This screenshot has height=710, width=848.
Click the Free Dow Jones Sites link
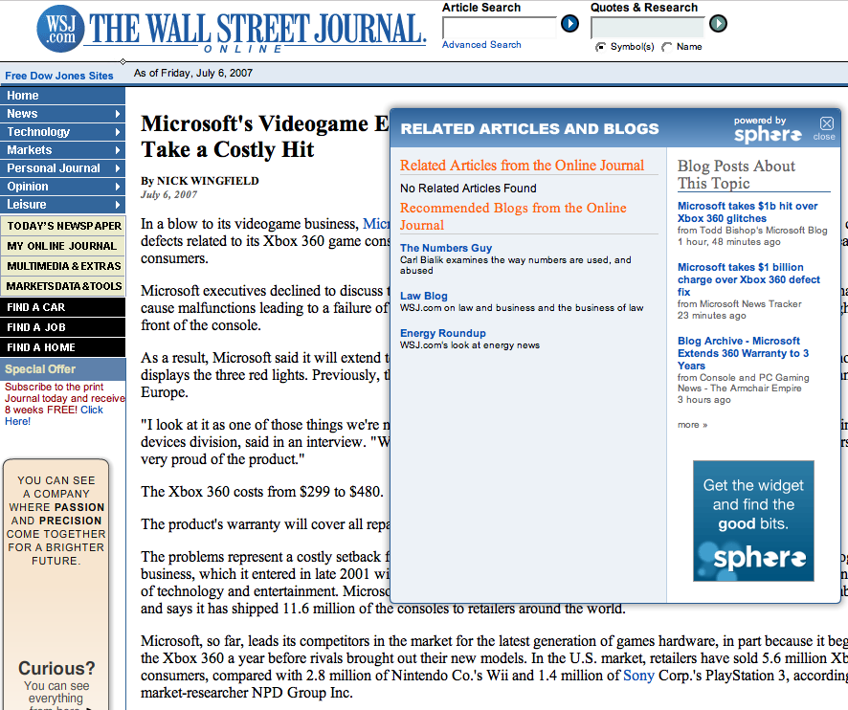59,76
